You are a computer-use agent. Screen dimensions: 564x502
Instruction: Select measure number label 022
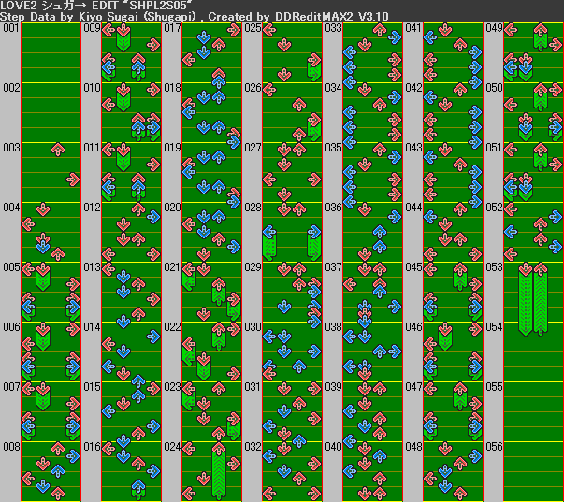click(x=172, y=327)
